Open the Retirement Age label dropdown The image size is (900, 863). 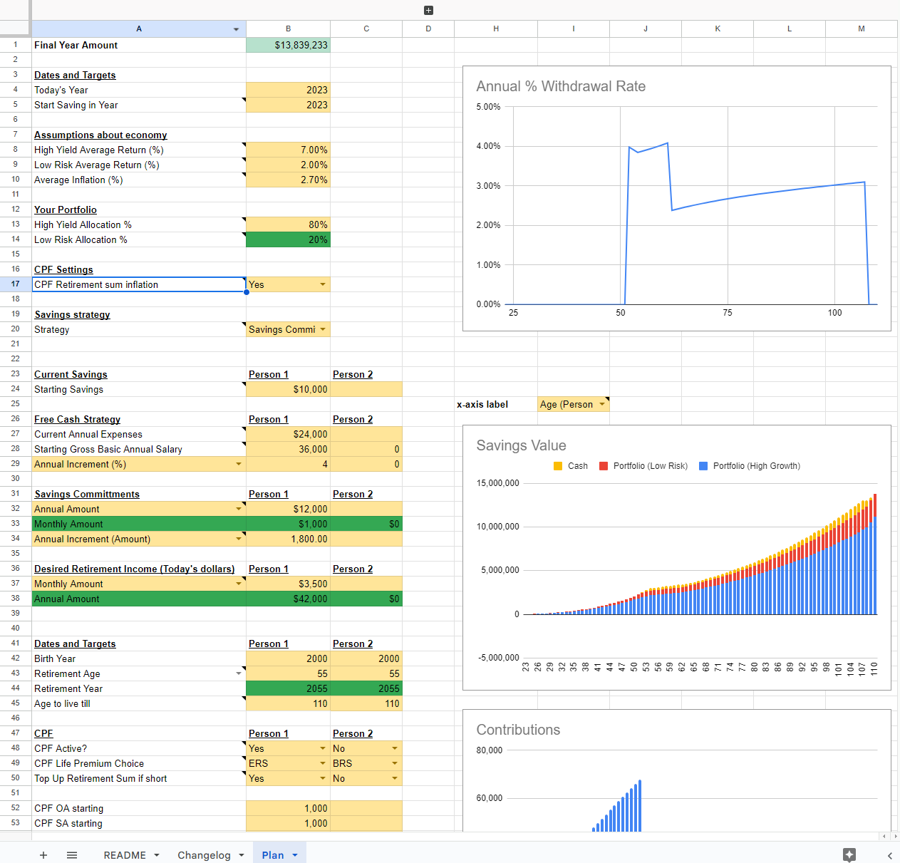pos(239,673)
